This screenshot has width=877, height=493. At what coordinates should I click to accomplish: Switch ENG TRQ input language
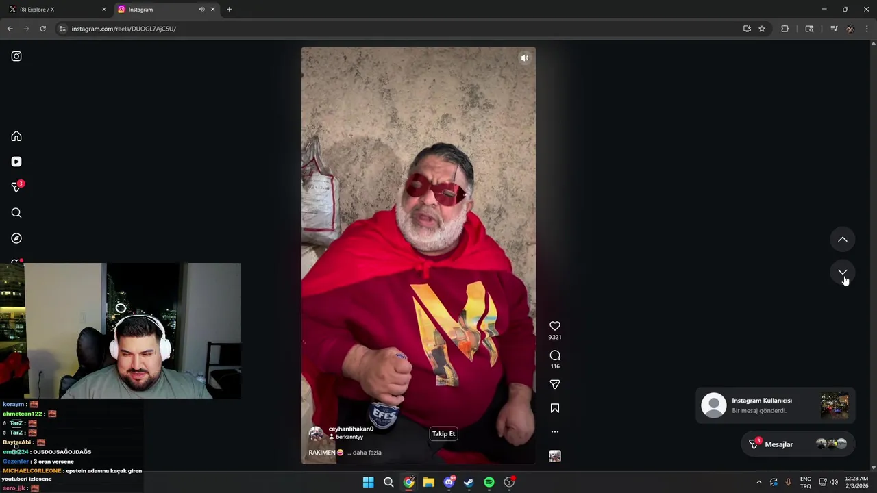tap(806, 482)
